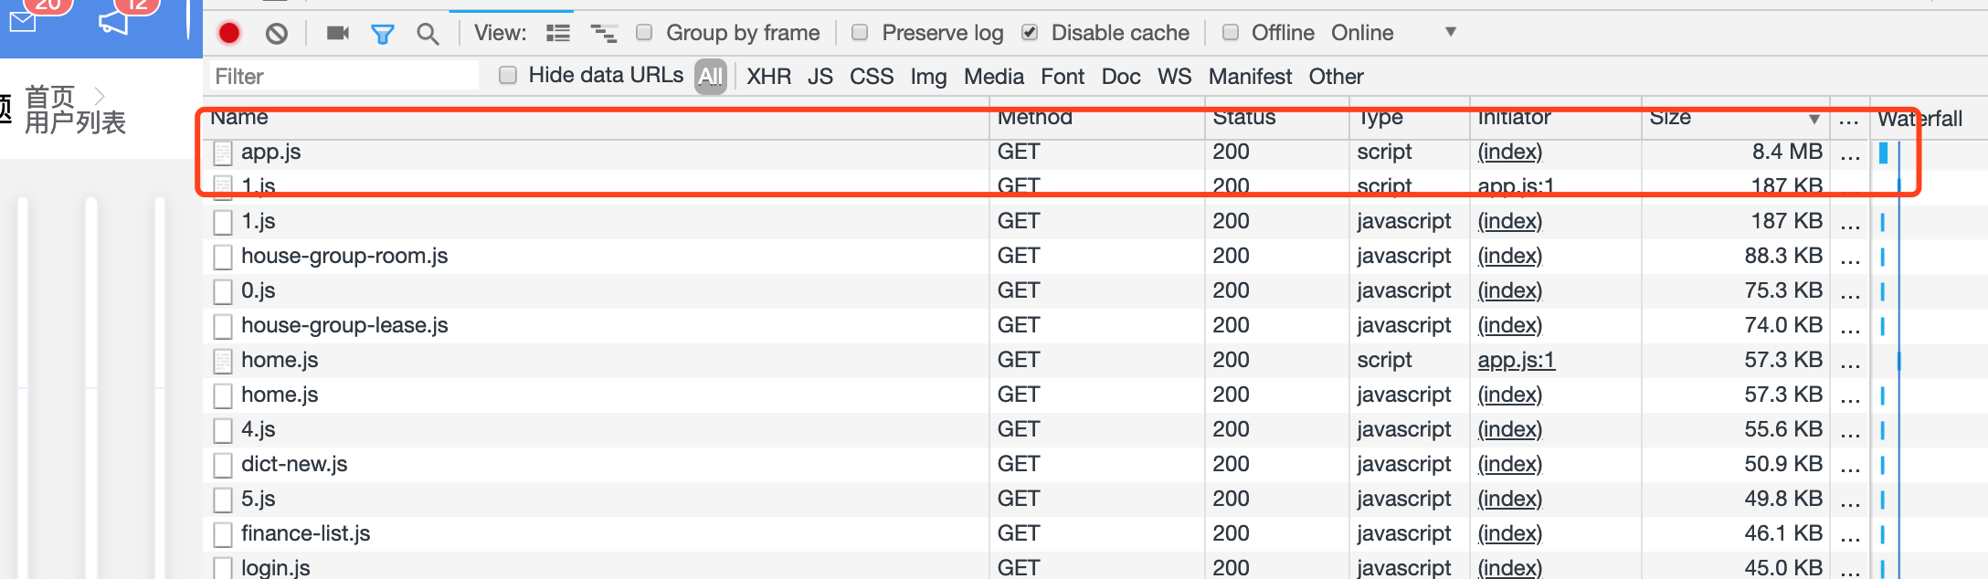Enable the Group by frame checkbox

[x=645, y=33]
